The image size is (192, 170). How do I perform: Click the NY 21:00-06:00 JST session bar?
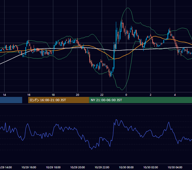pos(140,100)
